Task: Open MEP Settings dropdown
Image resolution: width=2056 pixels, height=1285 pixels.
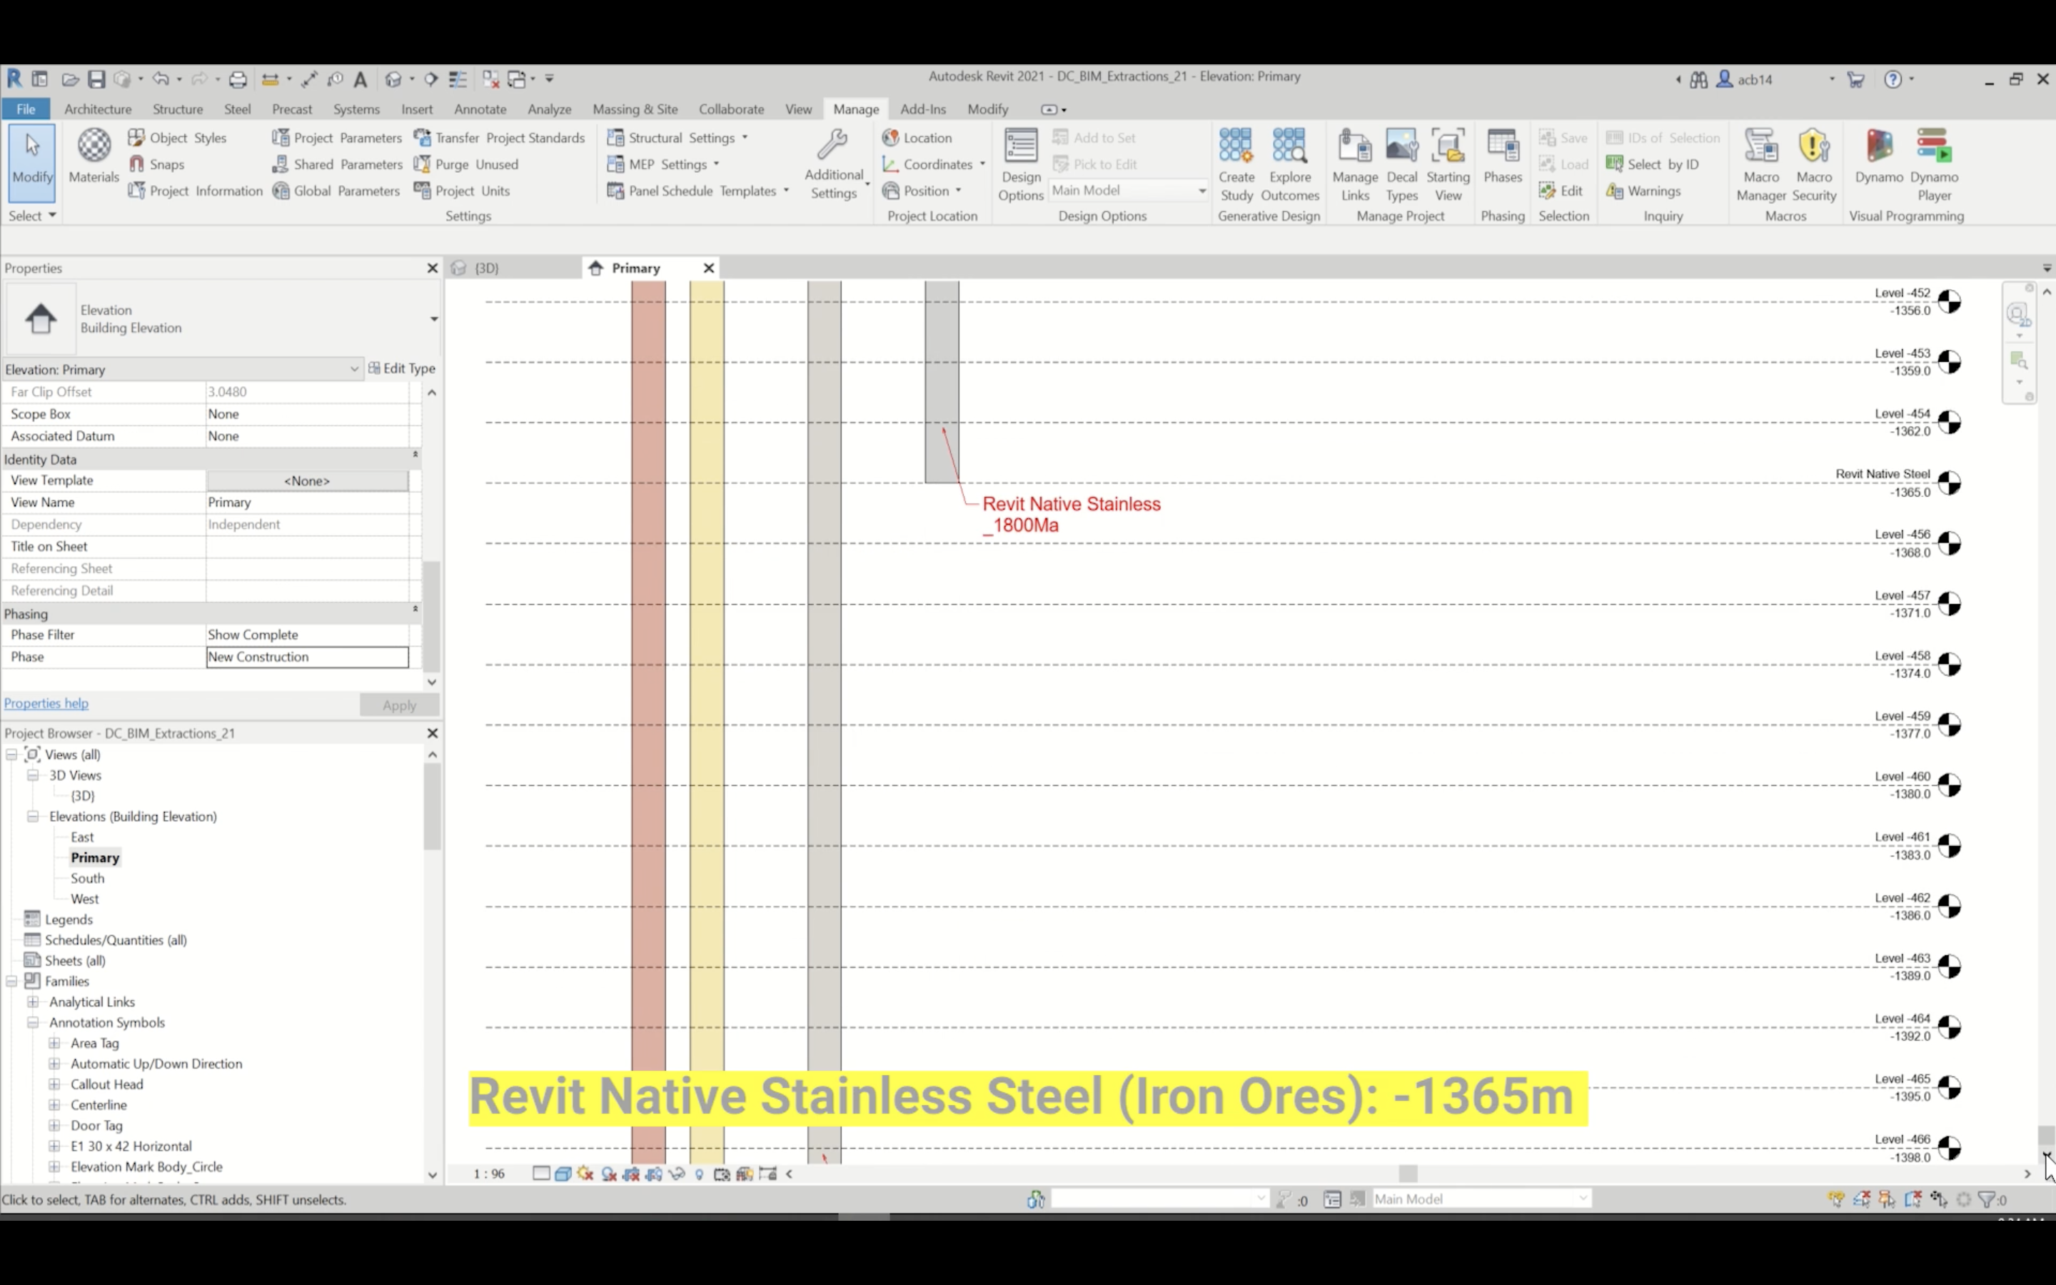Action: tap(663, 164)
